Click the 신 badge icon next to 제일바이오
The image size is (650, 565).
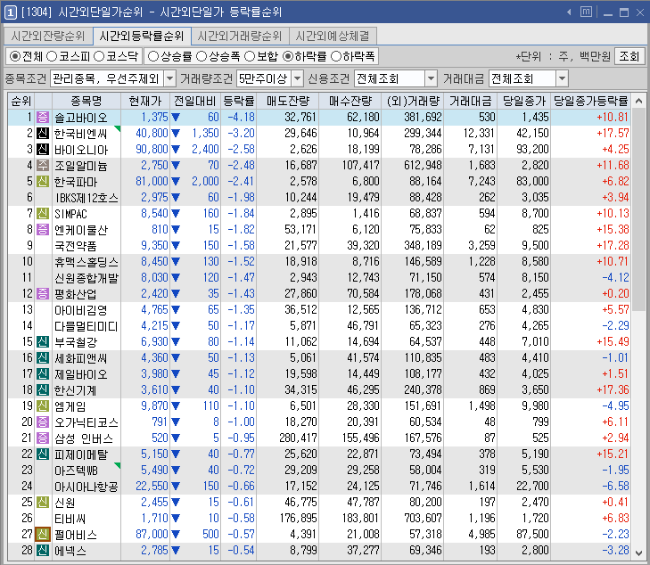43,374
